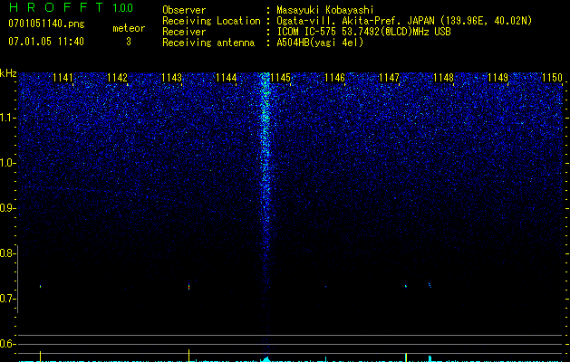Viewport: 570px width, 362px height.
Task: Click the 1149 time tick label
Action: coord(498,78)
